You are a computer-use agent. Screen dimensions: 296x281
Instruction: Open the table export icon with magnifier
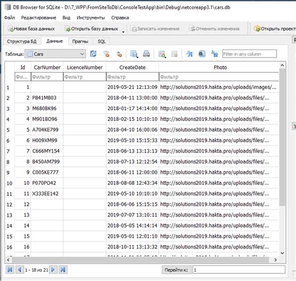coord(134,54)
